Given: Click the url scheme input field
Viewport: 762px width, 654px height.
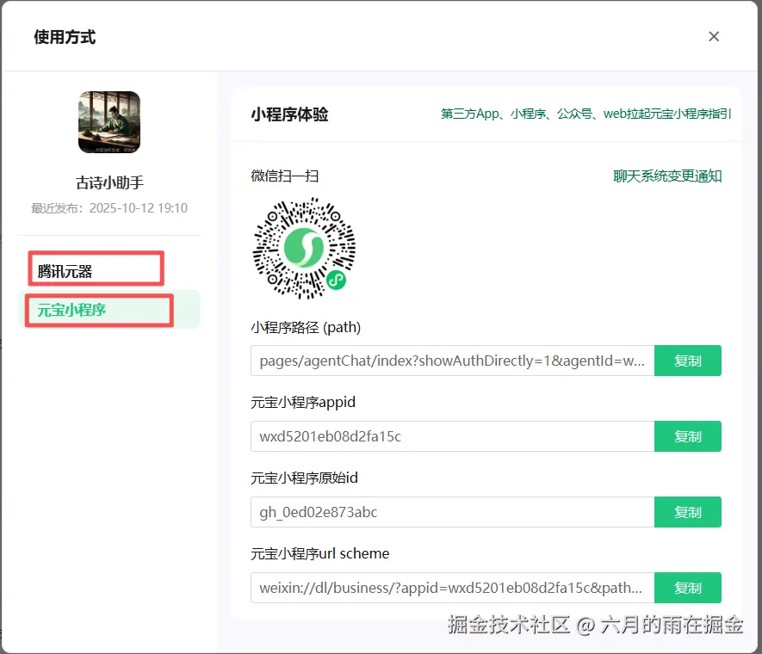Looking at the screenshot, I should pos(452,588).
